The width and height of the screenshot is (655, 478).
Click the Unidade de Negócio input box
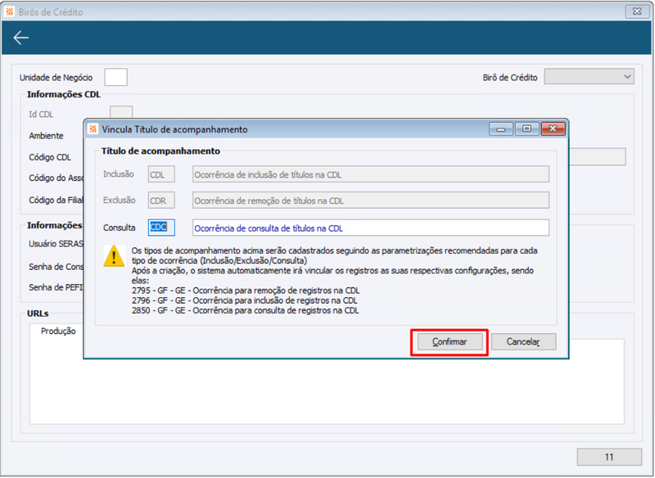(x=115, y=77)
